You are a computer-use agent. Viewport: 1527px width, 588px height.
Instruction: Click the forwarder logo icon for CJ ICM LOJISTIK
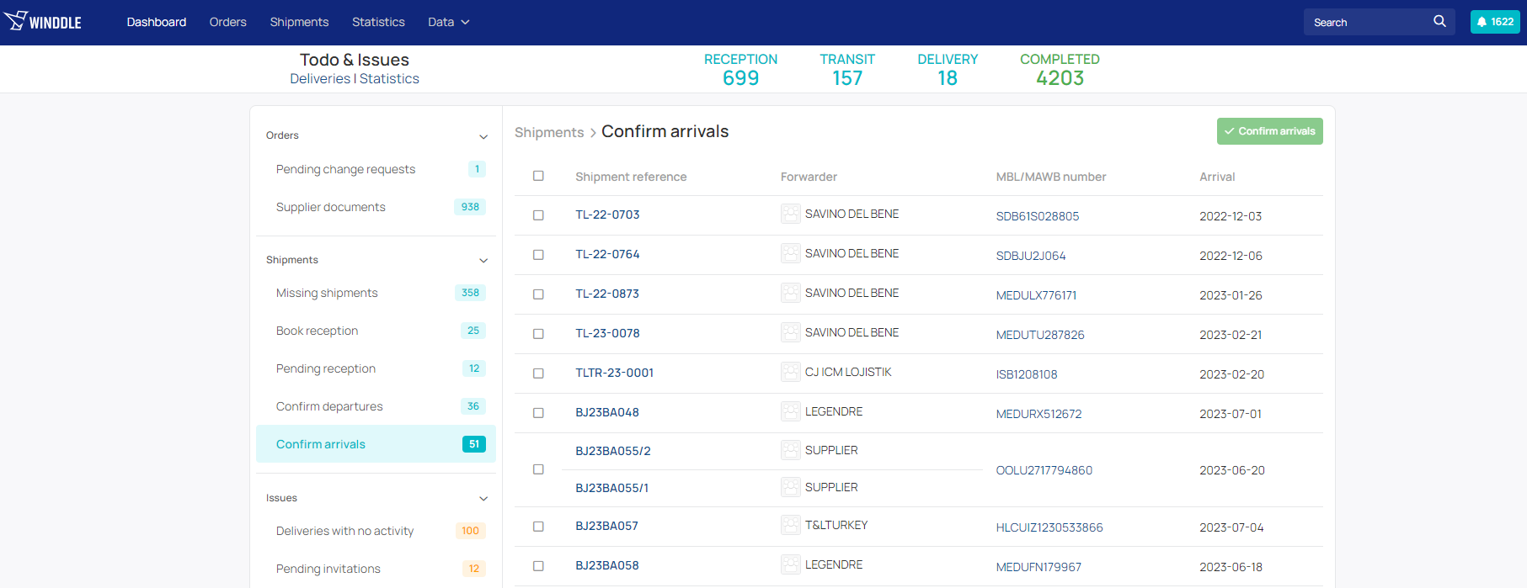coord(790,372)
